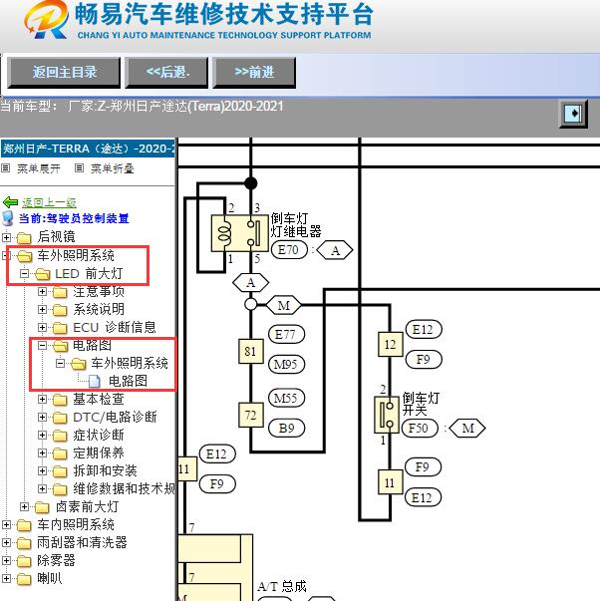Screen dimensions: 600x601
Task: Select the 车内照明系统 folder icon
Action: (24, 525)
